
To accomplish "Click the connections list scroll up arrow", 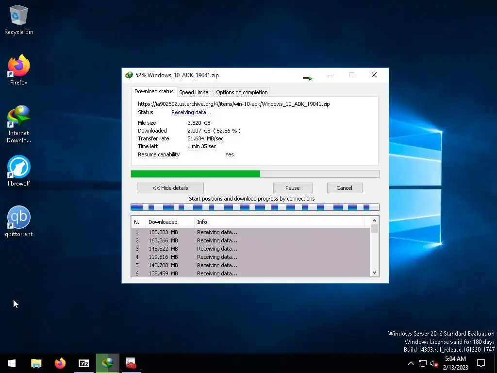I will click(x=374, y=220).
